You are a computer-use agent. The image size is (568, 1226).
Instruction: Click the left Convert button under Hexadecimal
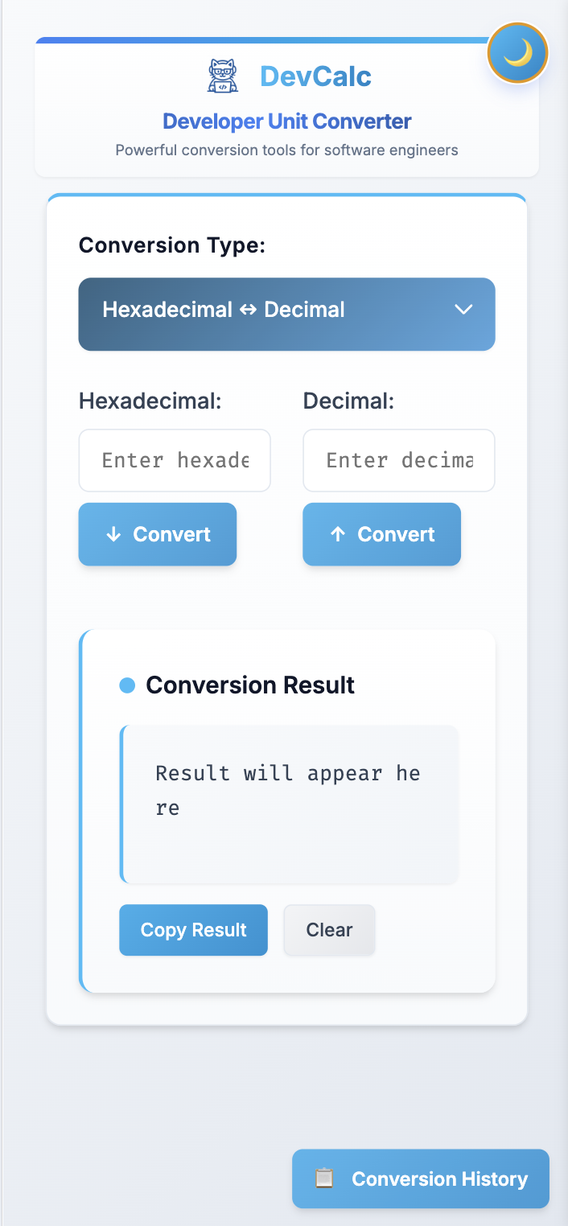pyautogui.click(x=157, y=533)
